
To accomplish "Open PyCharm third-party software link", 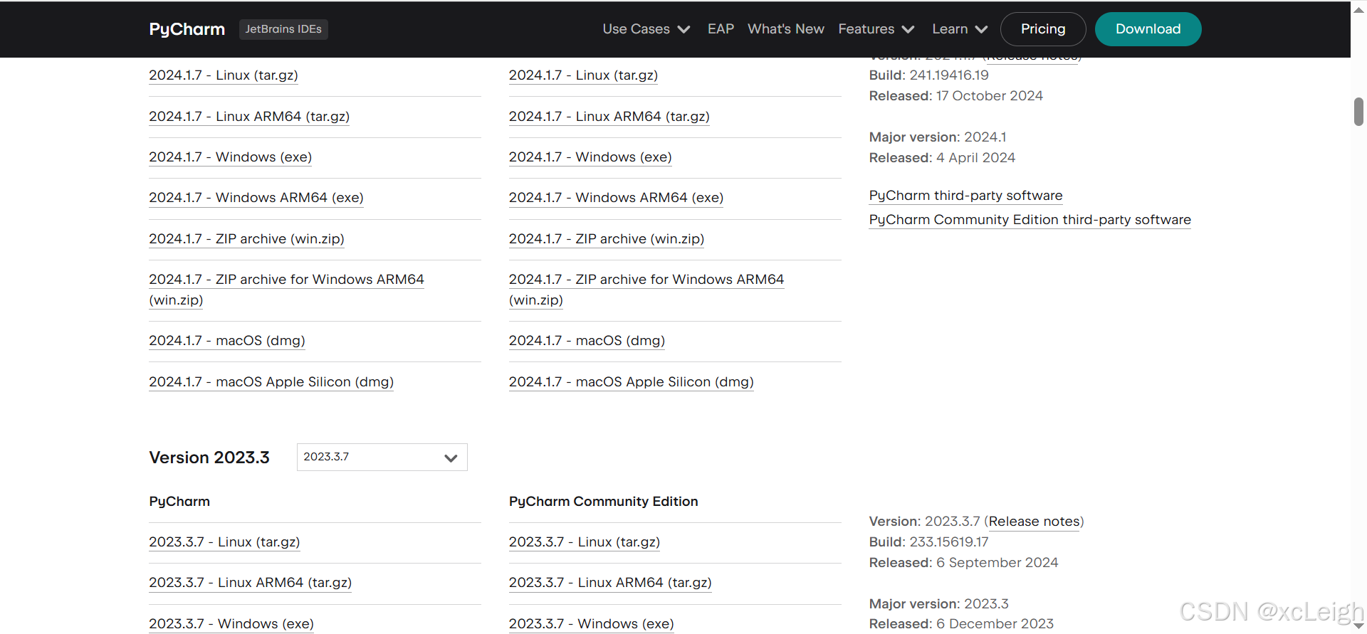I will tap(965, 196).
